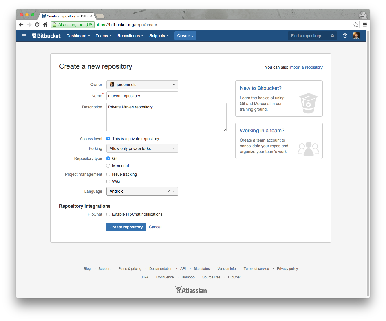The image size is (386, 321).
Task: Open Owner dropdown jeroenmols
Action: coord(142,85)
